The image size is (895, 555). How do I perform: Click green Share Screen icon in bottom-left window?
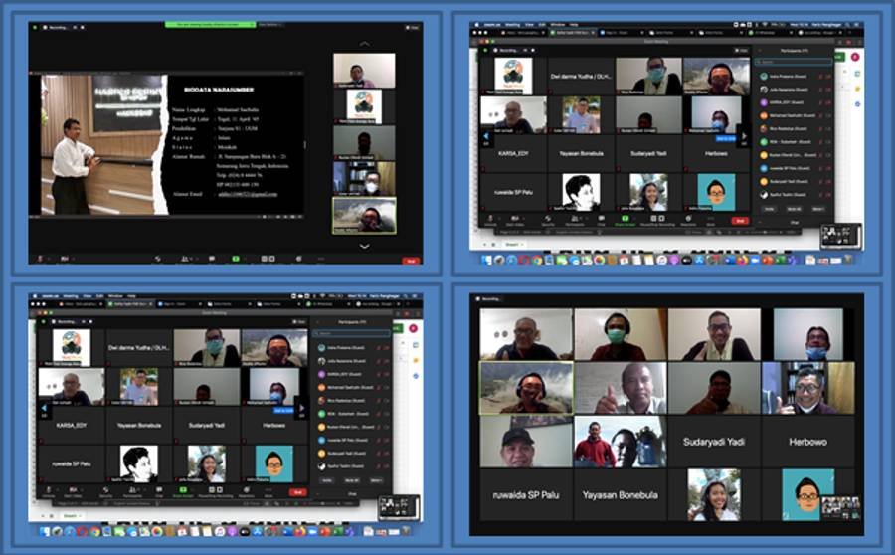coord(183,490)
